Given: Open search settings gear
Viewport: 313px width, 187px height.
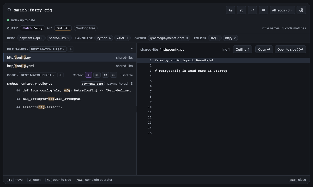Looking at the screenshot, I should tap(301, 10).
